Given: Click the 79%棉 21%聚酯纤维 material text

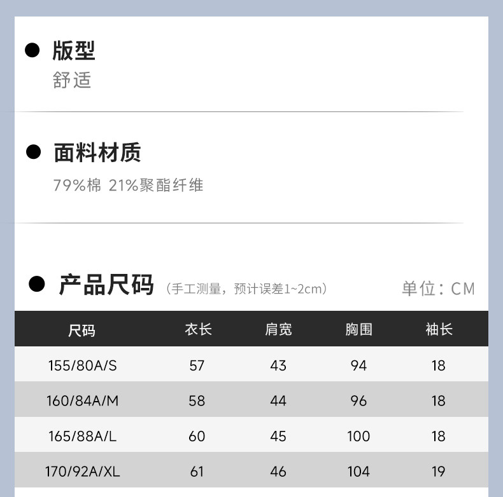Looking at the screenshot, I should [x=128, y=186].
